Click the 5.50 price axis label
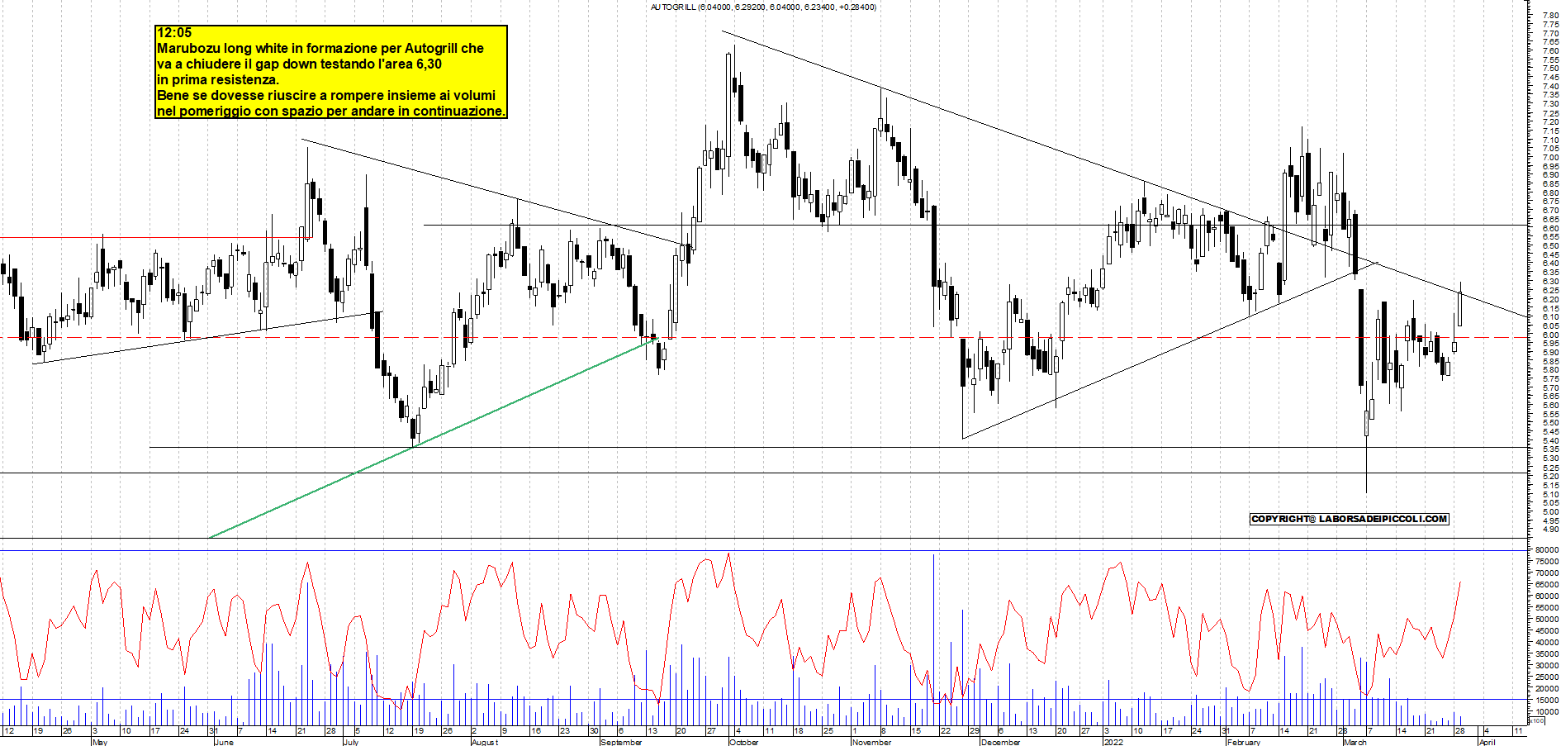1561x746 pixels. click(x=1550, y=423)
